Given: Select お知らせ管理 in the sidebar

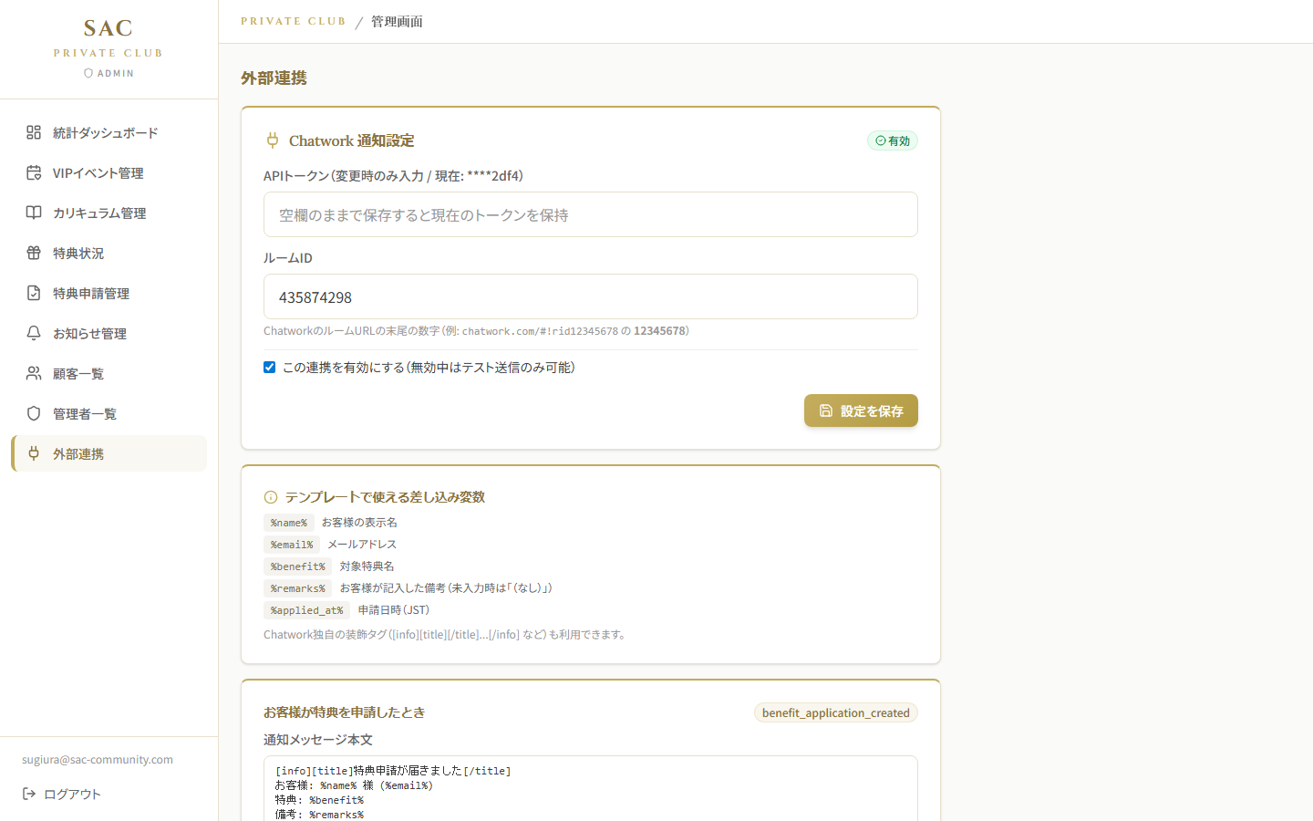Looking at the screenshot, I should click(x=109, y=333).
